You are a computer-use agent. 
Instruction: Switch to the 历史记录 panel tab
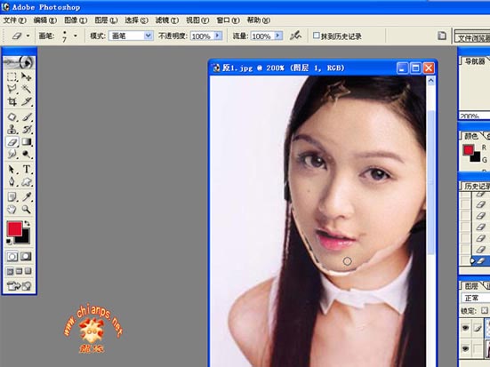click(x=477, y=186)
